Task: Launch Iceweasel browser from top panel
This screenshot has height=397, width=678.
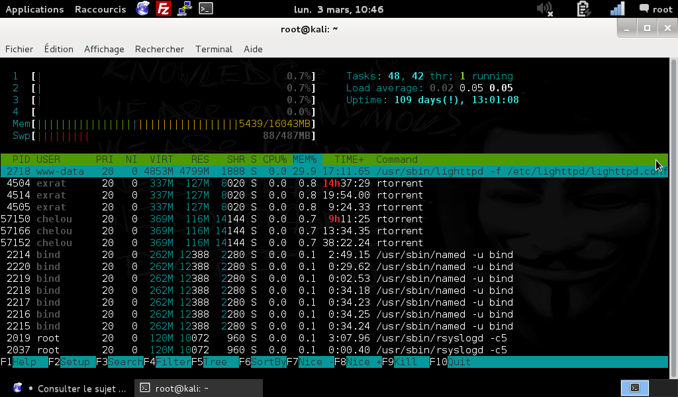Action: (x=142, y=9)
